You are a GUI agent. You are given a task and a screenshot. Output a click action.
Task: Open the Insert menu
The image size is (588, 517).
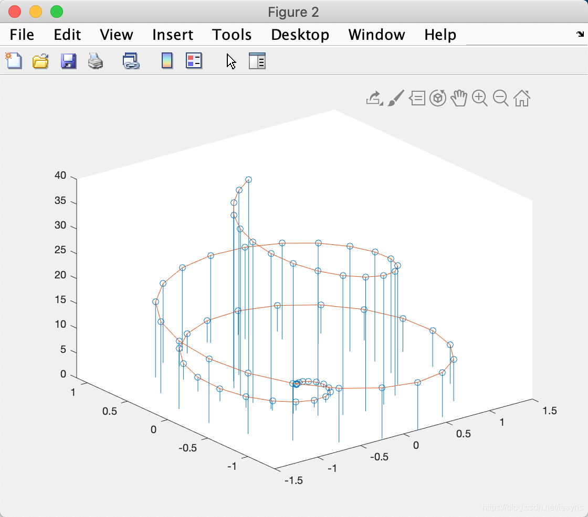pos(173,35)
